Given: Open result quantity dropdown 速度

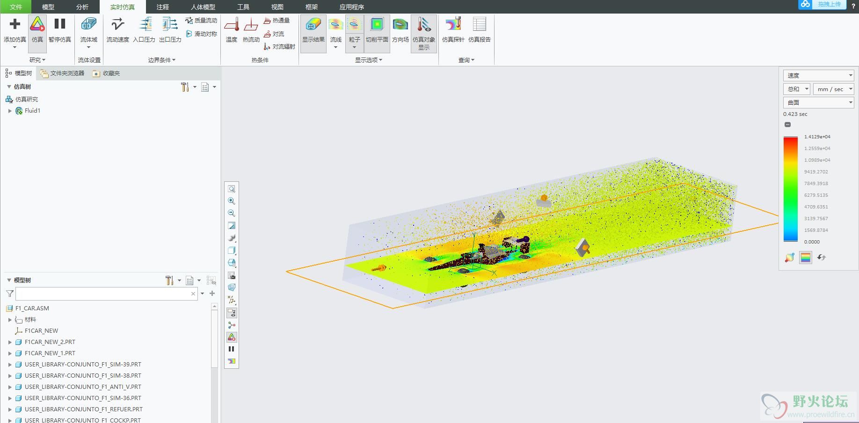Looking at the screenshot, I should [818, 75].
